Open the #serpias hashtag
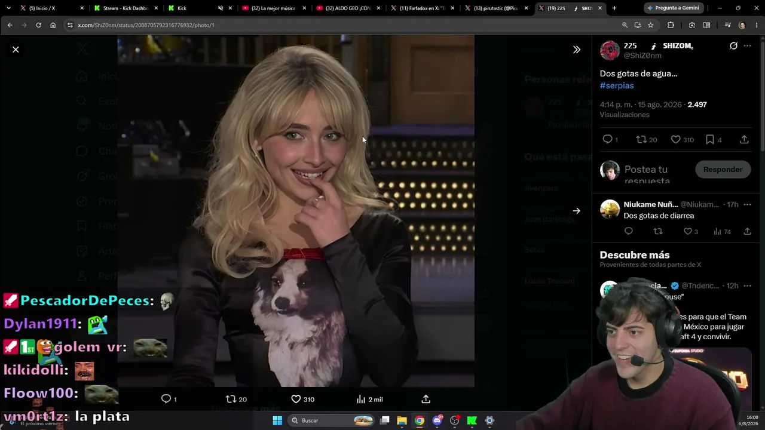The width and height of the screenshot is (765, 430). [617, 85]
